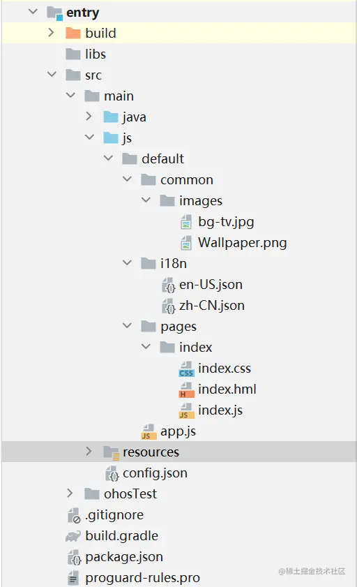This screenshot has width=357, height=587.
Task: Expand the ohosTest folder
Action: [70, 493]
